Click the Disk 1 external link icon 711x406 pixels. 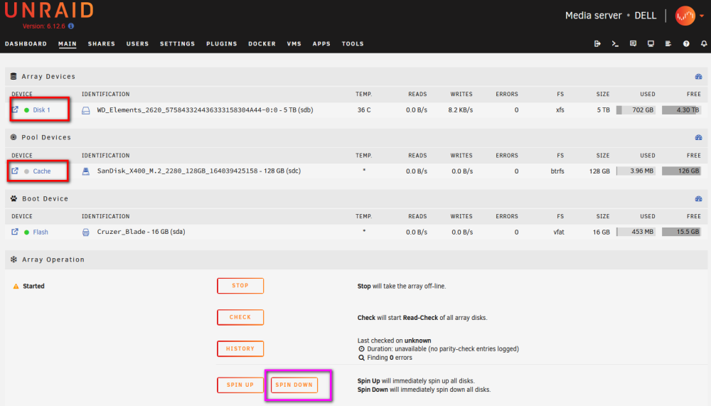pos(15,109)
